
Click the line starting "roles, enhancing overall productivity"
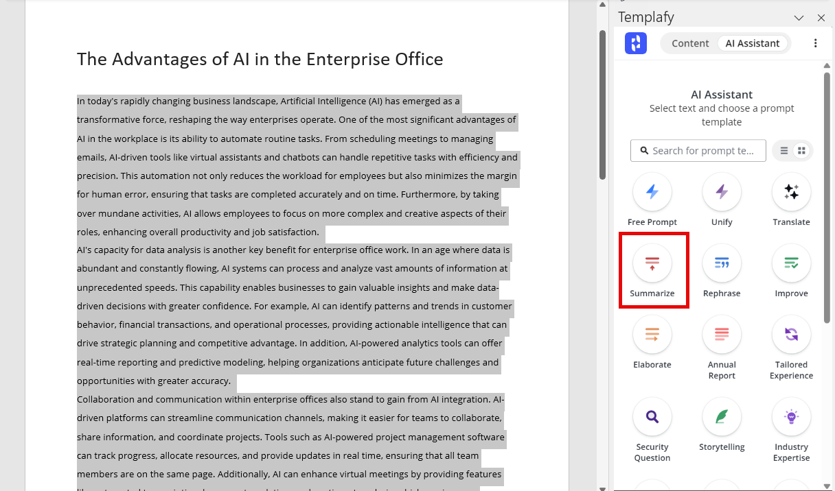tap(198, 232)
